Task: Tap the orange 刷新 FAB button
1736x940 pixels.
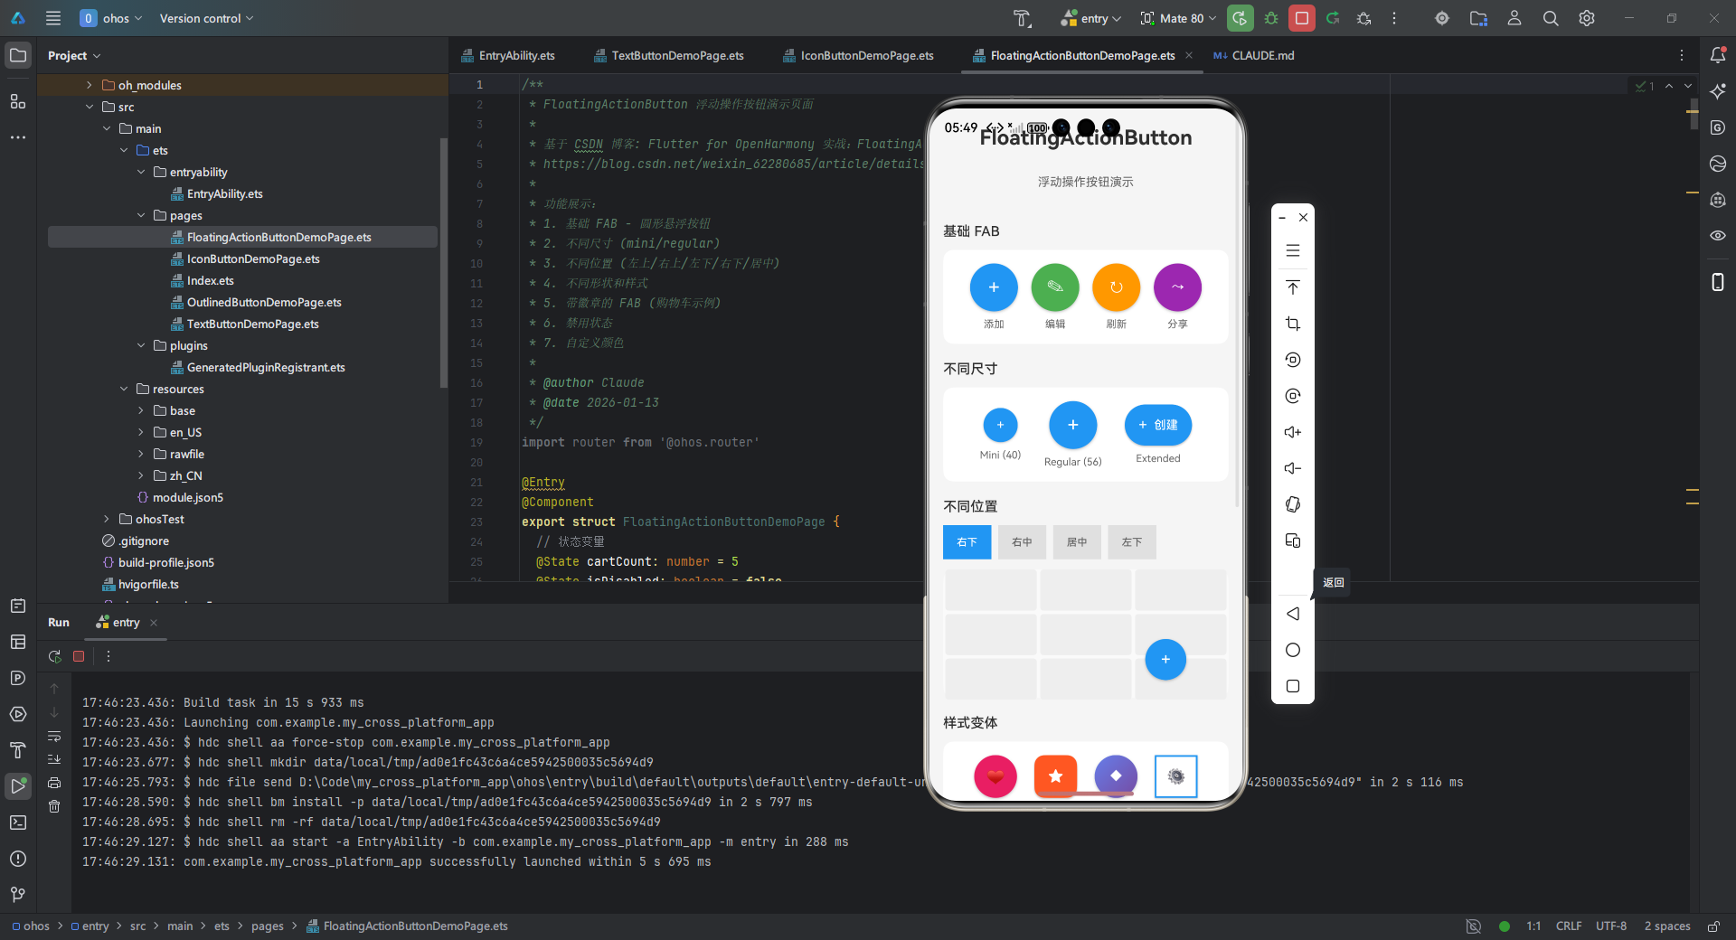Action: coord(1117,287)
